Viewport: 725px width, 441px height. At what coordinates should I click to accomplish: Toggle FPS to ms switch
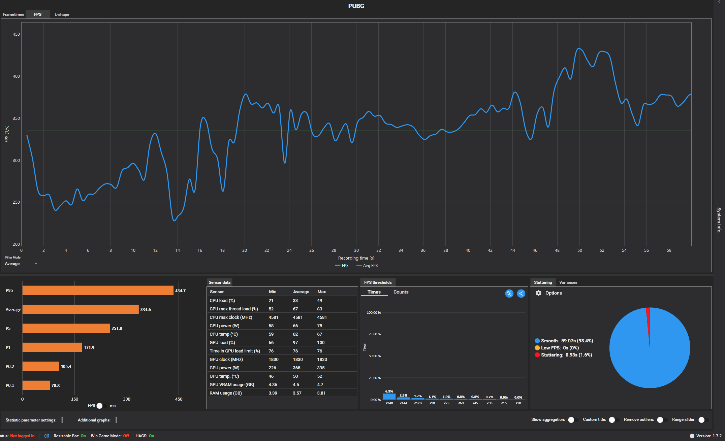point(101,406)
